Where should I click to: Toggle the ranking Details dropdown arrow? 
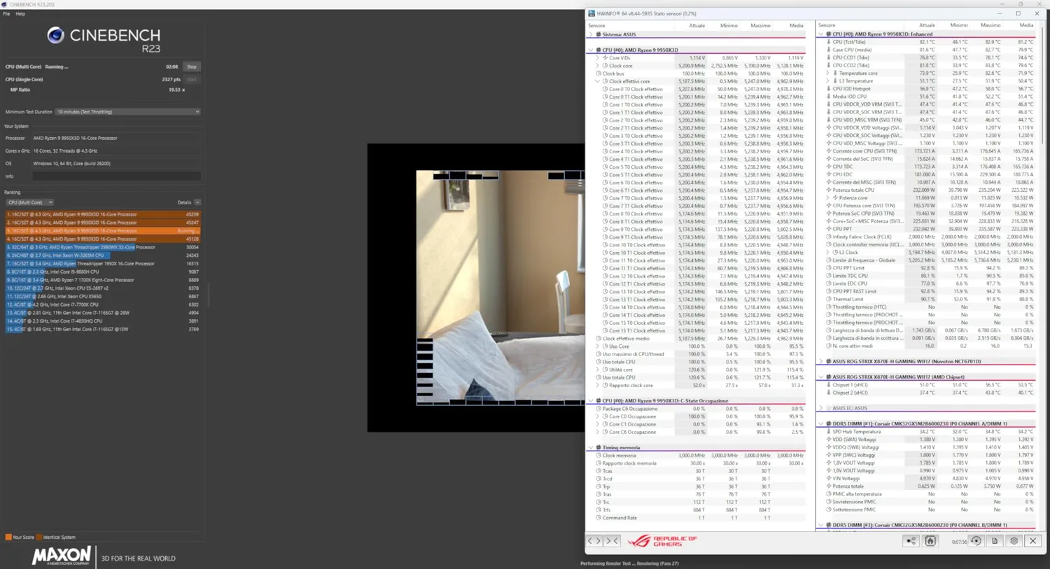coord(197,202)
